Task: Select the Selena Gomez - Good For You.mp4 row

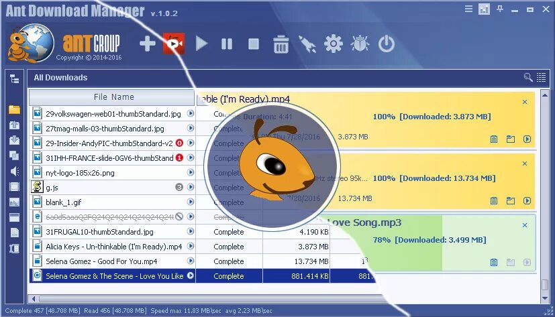Action: (x=113, y=261)
